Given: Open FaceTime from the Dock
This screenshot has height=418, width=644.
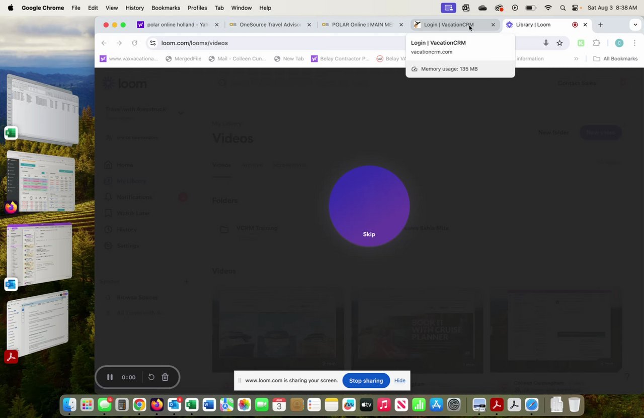Looking at the screenshot, I should click(x=262, y=404).
